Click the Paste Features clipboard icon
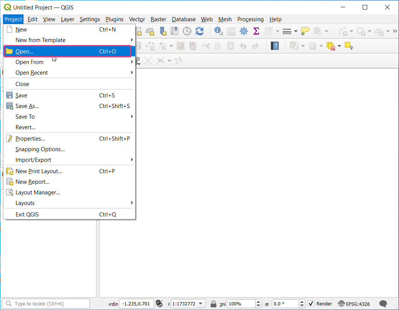Viewport: 399px width, 310px height. point(231,46)
